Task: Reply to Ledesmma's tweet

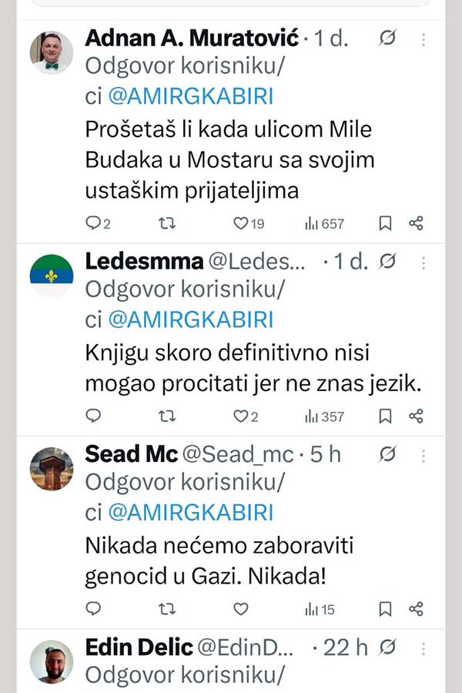Action: coord(93,416)
